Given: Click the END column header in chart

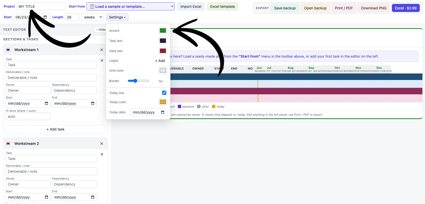Looking at the screenshot, I should coord(234,69).
